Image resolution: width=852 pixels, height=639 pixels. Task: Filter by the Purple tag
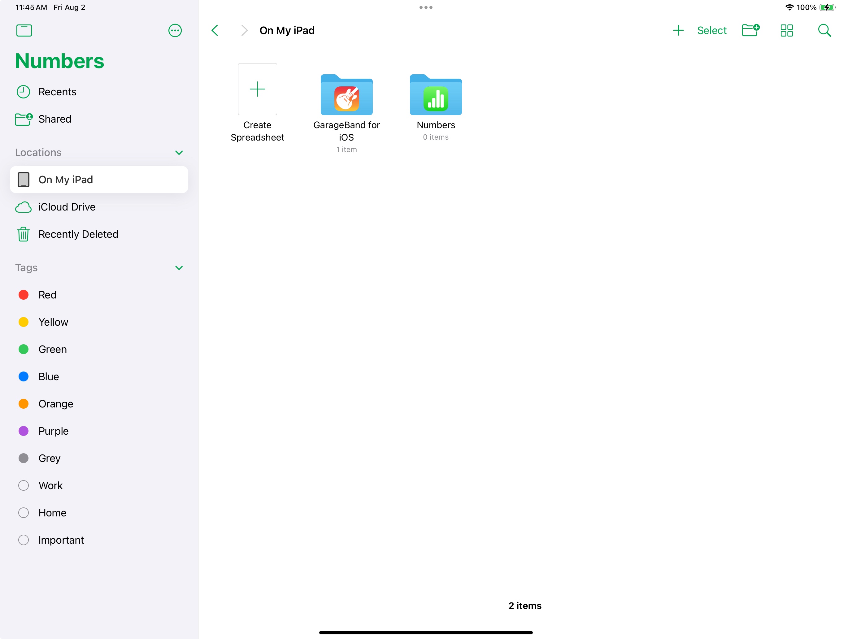click(53, 431)
